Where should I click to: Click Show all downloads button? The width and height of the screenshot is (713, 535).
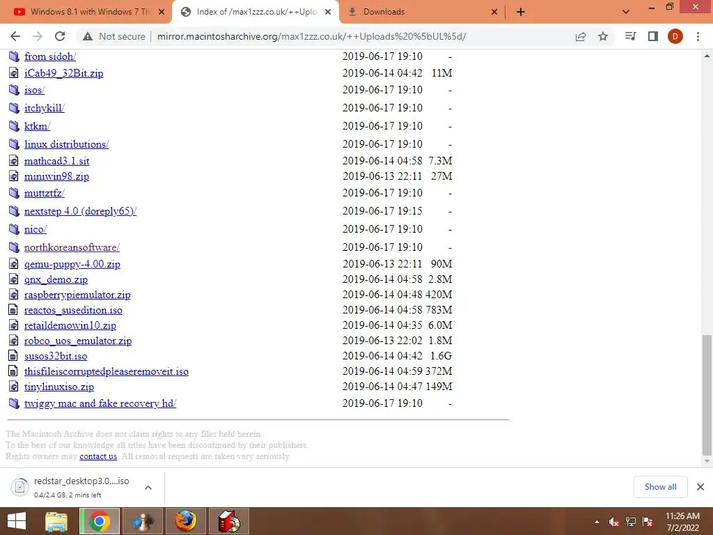[x=660, y=487]
